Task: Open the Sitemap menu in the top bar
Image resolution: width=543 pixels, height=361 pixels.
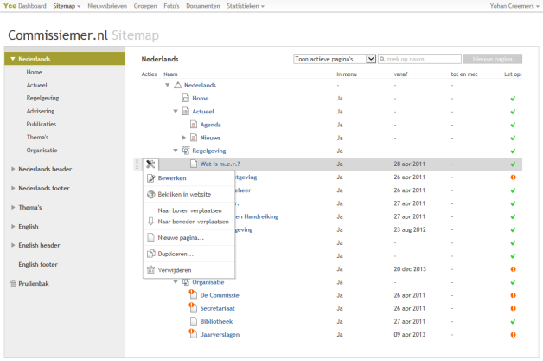Action: pos(67,6)
